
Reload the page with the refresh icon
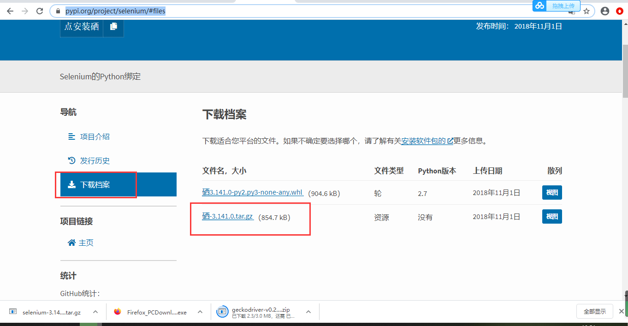(x=40, y=11)
